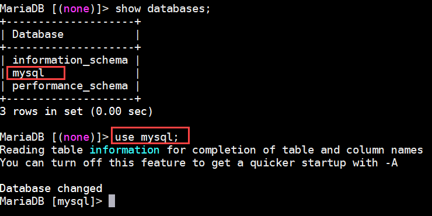
Task: Click the '(0.00 sec)' timing text
Action: [121, 112]
